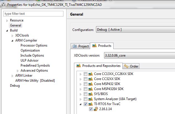Select the Products and Repositories tab
Screen dimensions: 175x114
[98, 66]
